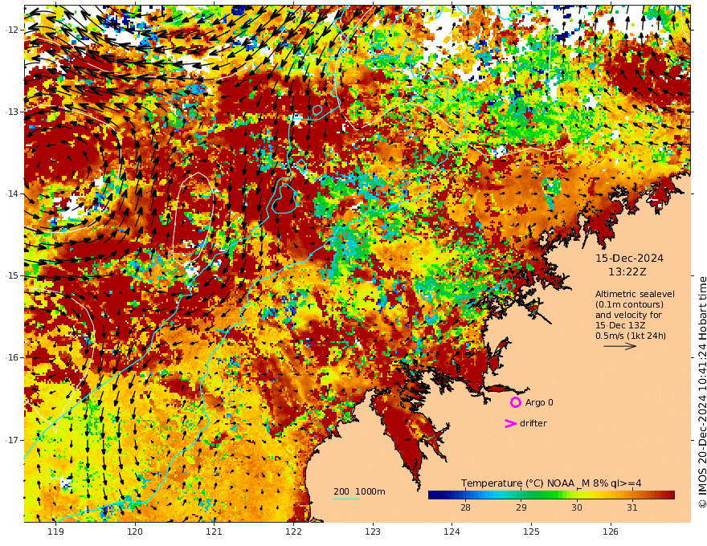The height and width of the screenshot is (546, 707).
Task: Click the "15-Dec 13Z" caption line
Action: (x=620, y=325)
